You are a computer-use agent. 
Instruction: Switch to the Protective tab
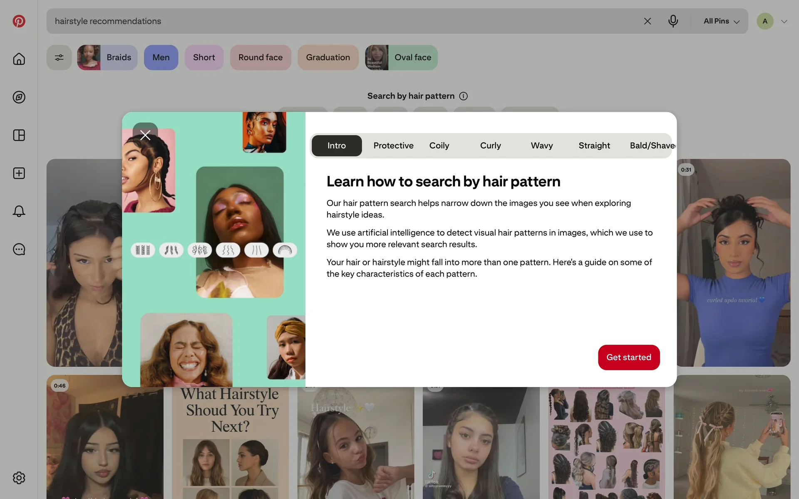pyautogui.click(x=393, y=146)
